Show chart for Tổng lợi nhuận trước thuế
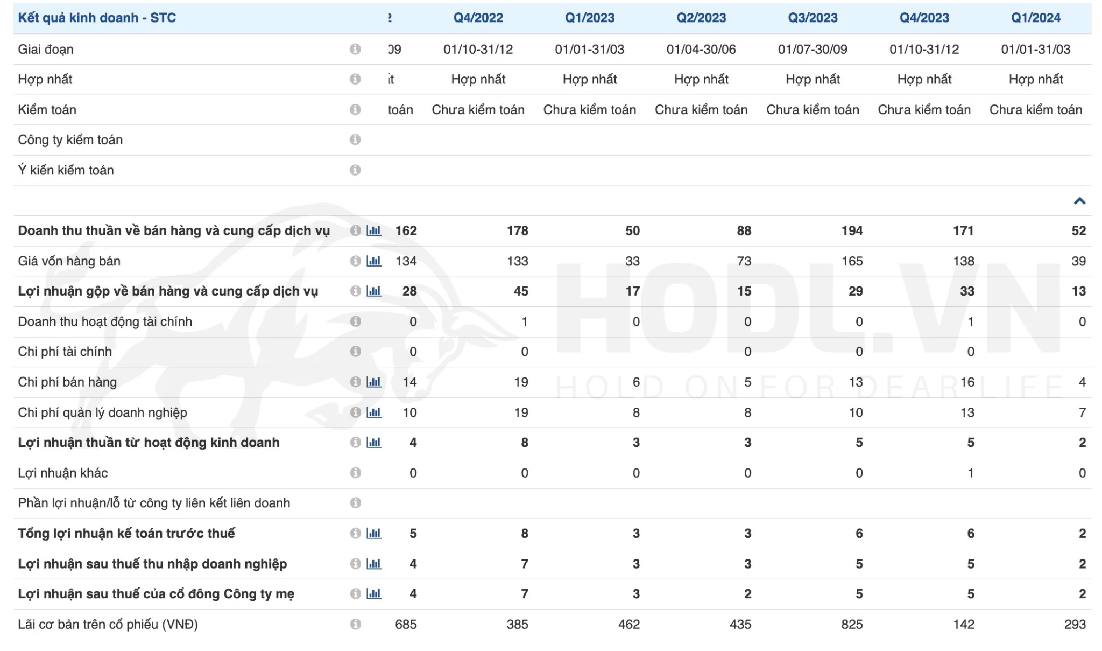 pyautogui.click(x=373, y=534)
